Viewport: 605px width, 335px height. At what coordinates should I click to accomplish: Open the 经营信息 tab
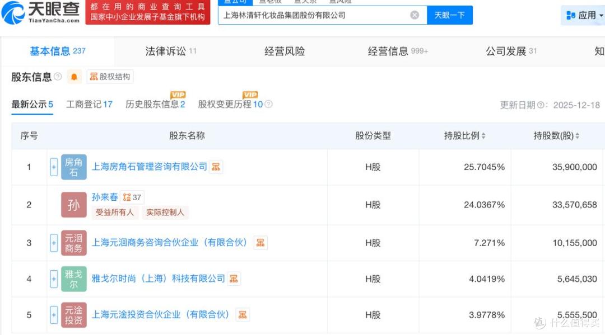[398, 51]
